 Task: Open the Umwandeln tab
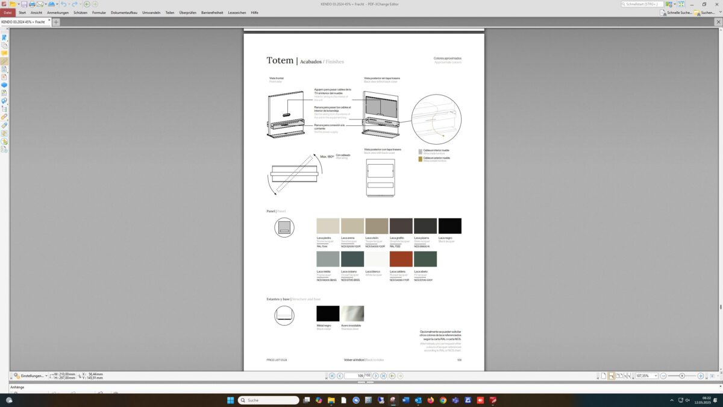pos(151,13)
